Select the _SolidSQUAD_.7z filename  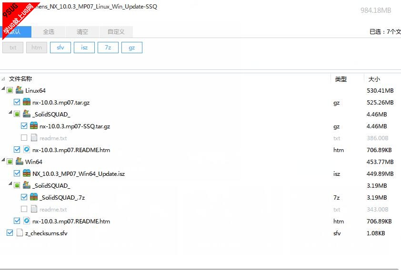coord(62,198)
